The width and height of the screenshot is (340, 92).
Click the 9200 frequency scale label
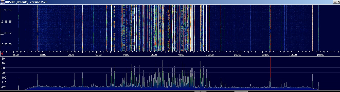(x=98, y=54)
